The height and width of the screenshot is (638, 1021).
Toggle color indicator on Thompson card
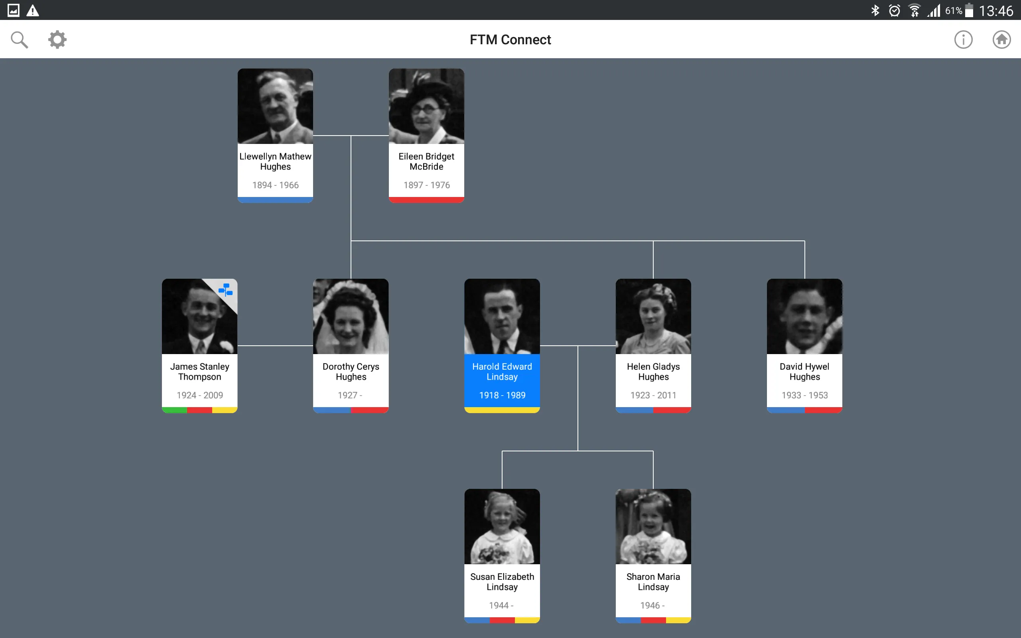[199, 410]
